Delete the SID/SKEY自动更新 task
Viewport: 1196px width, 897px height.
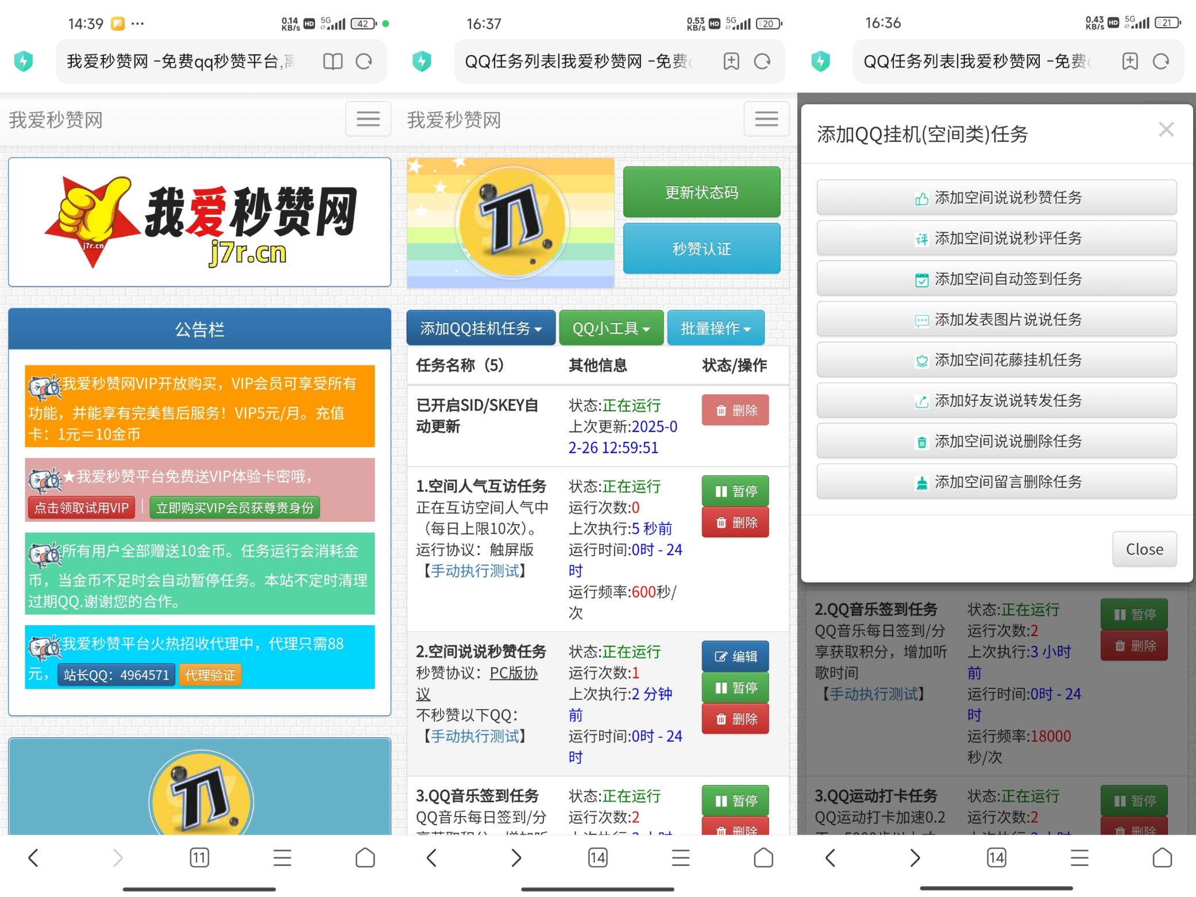(735, 410)
